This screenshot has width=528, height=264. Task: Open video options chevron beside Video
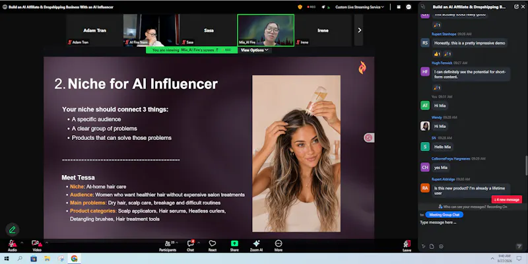[46, 242]
